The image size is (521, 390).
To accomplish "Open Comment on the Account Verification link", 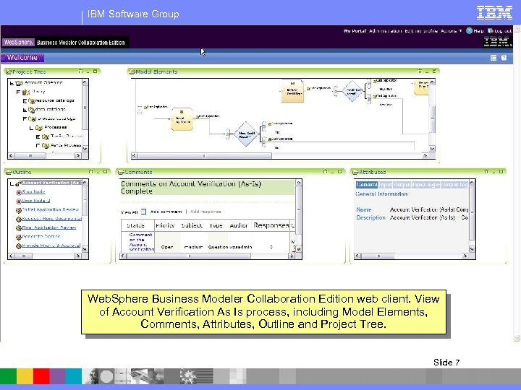I will [141, 242].
